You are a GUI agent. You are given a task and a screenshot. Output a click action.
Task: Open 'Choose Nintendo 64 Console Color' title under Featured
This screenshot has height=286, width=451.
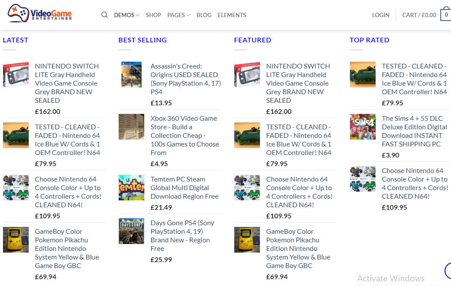299,192
